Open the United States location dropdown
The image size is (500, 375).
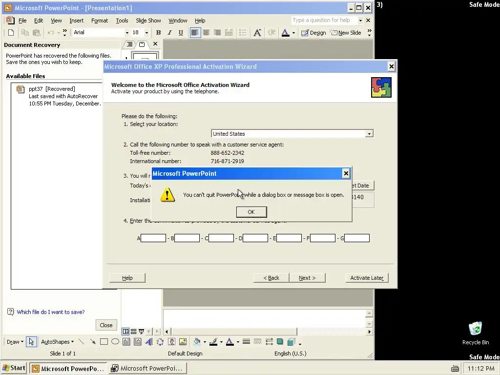[x=369, y=134]
